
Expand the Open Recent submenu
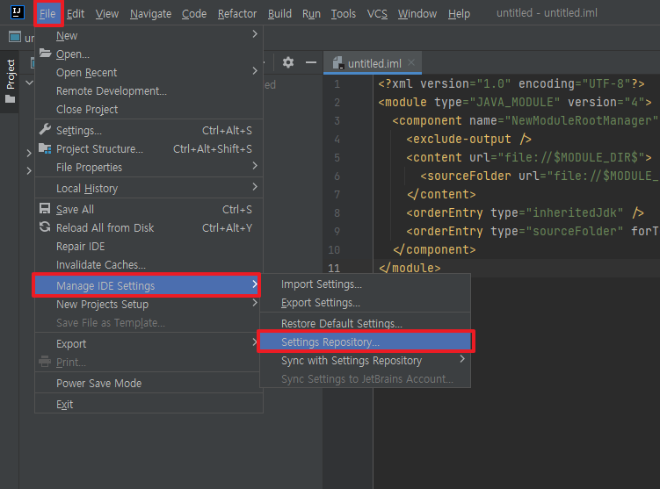255,70
